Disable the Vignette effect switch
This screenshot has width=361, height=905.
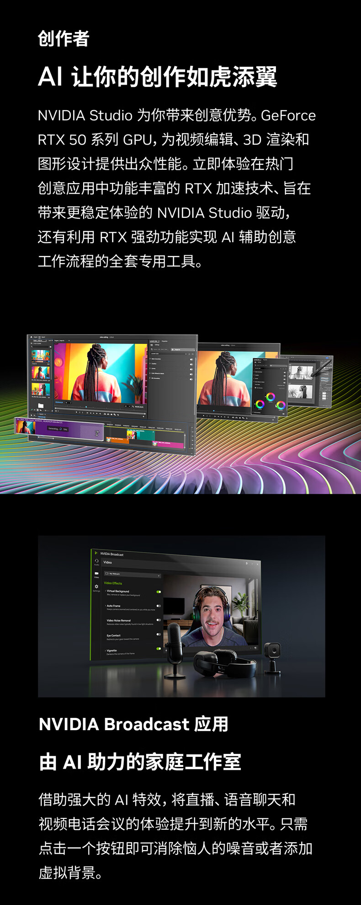click(159, 649)
